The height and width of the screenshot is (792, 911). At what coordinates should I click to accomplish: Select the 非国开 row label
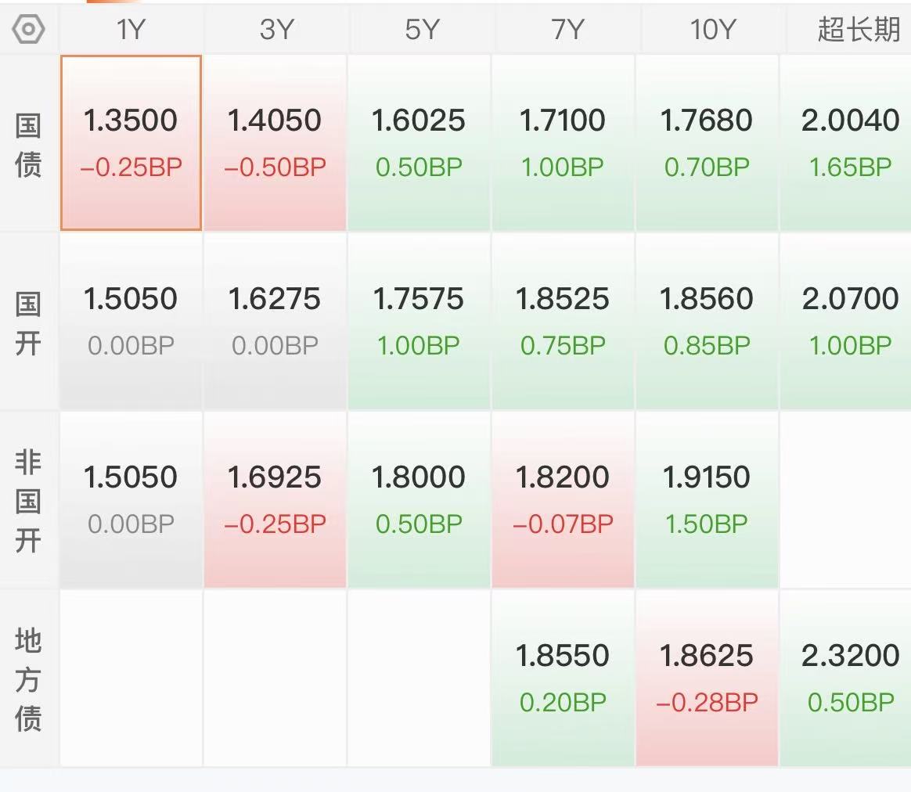pos(28,501)
